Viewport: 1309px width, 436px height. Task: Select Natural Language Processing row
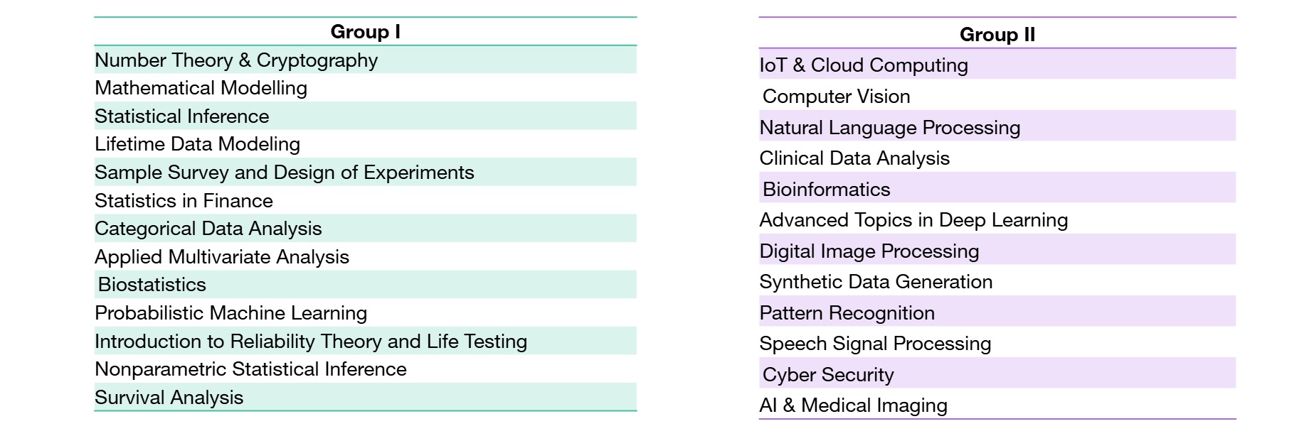point(889,128)
